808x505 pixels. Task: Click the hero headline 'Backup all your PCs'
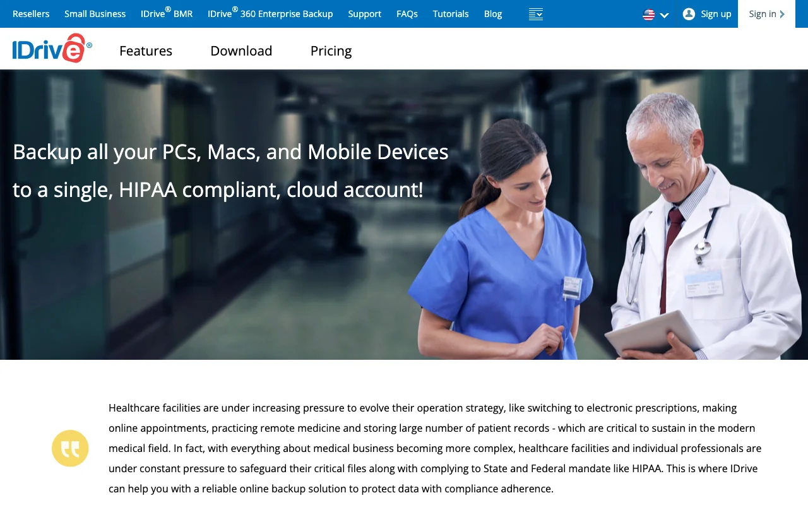coord(230,170)
